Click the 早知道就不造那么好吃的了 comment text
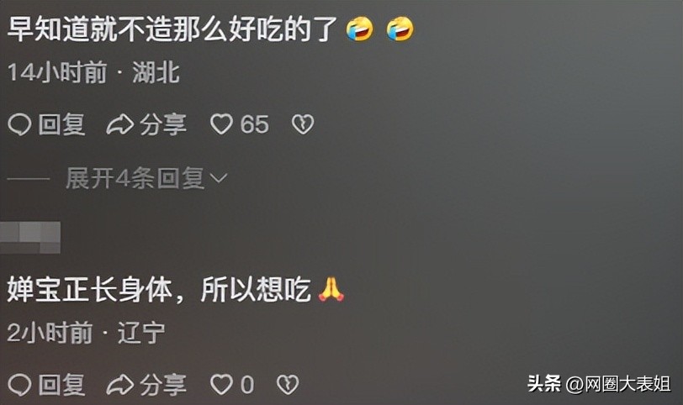This screenshot has width=683, height=405. pos(172,29)
